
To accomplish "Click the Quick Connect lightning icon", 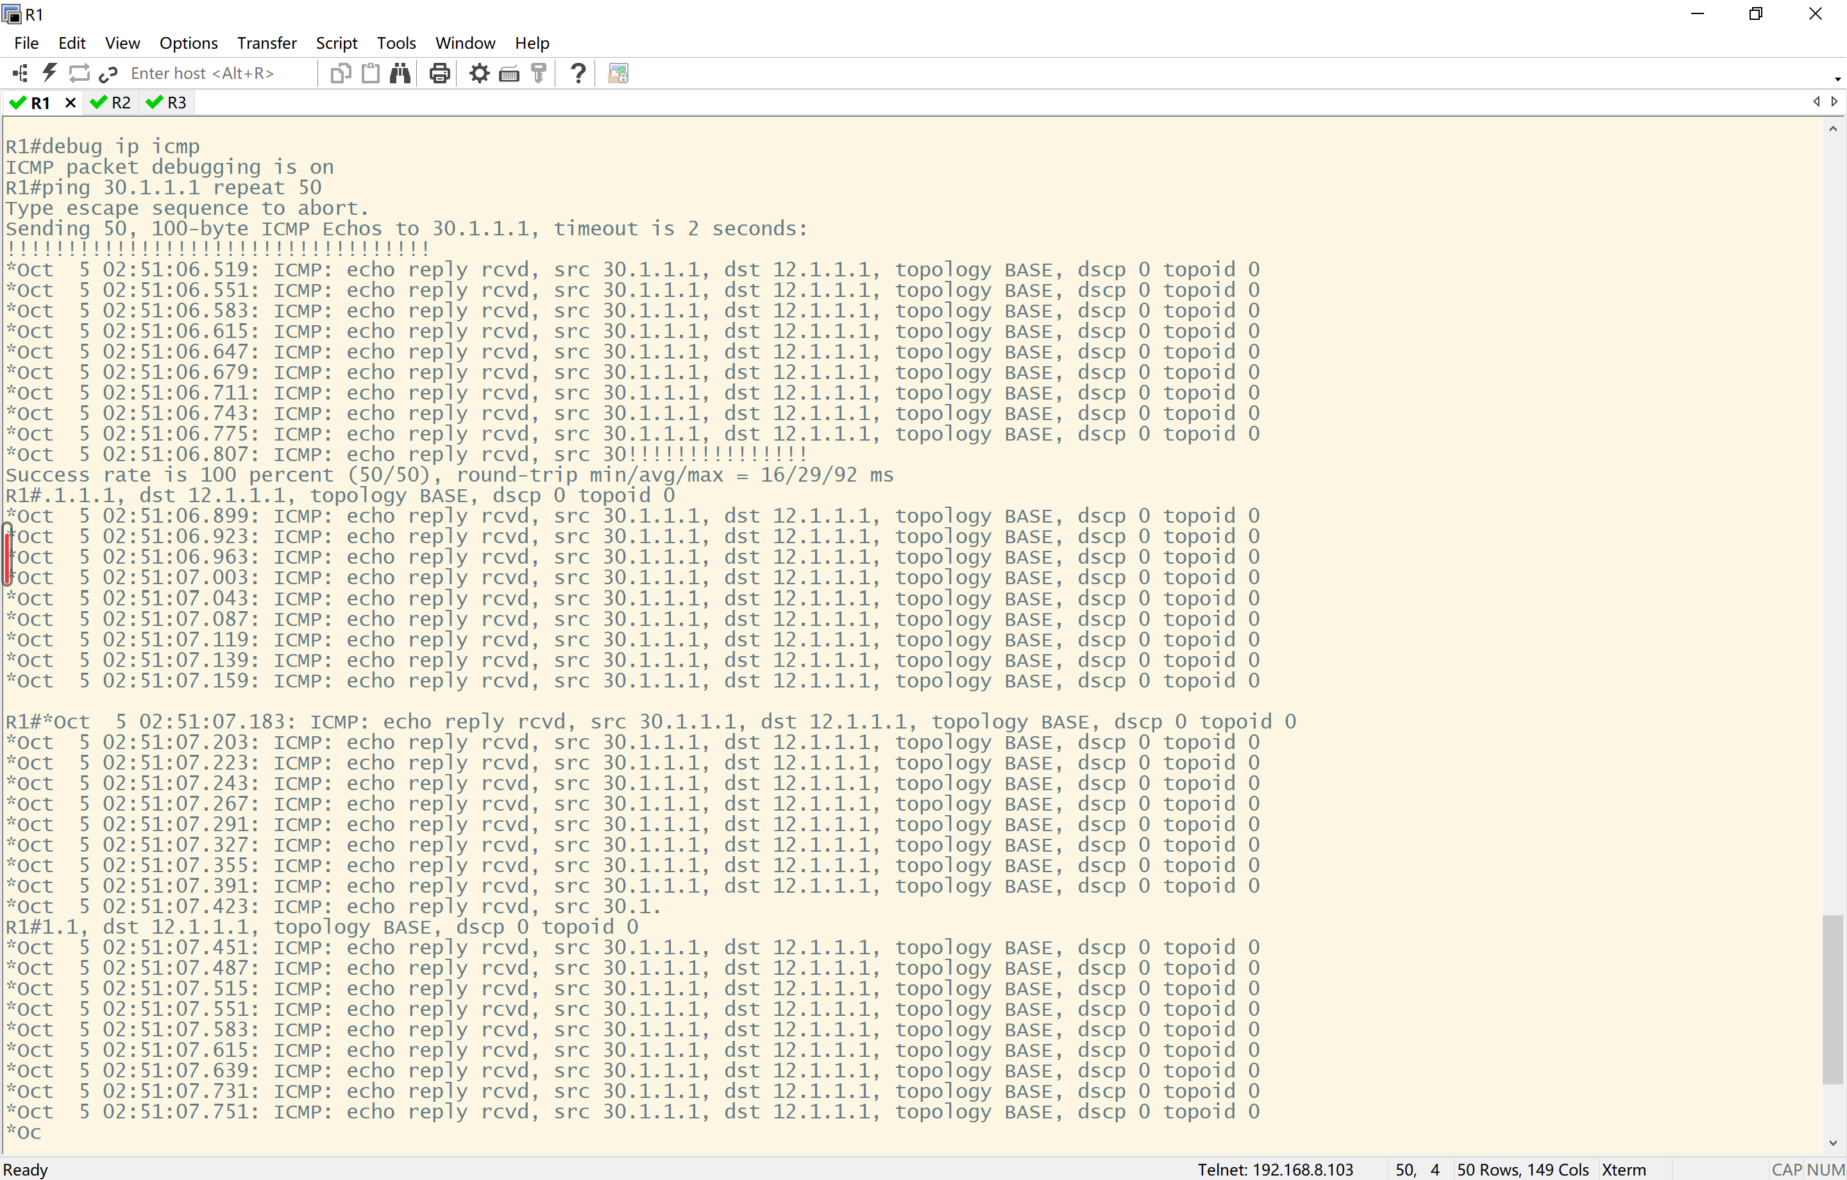I will pos(50,73).
